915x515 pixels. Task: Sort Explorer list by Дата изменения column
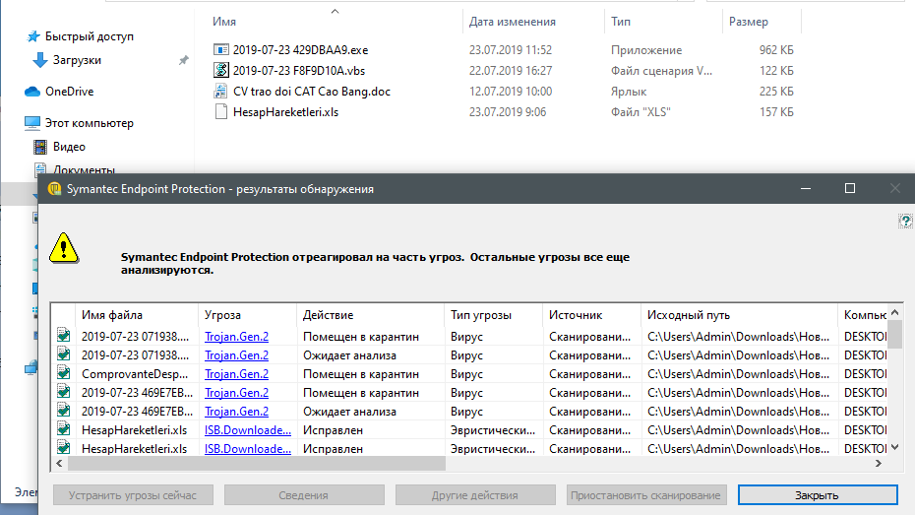pyautogui.click(x=513, y=22)
